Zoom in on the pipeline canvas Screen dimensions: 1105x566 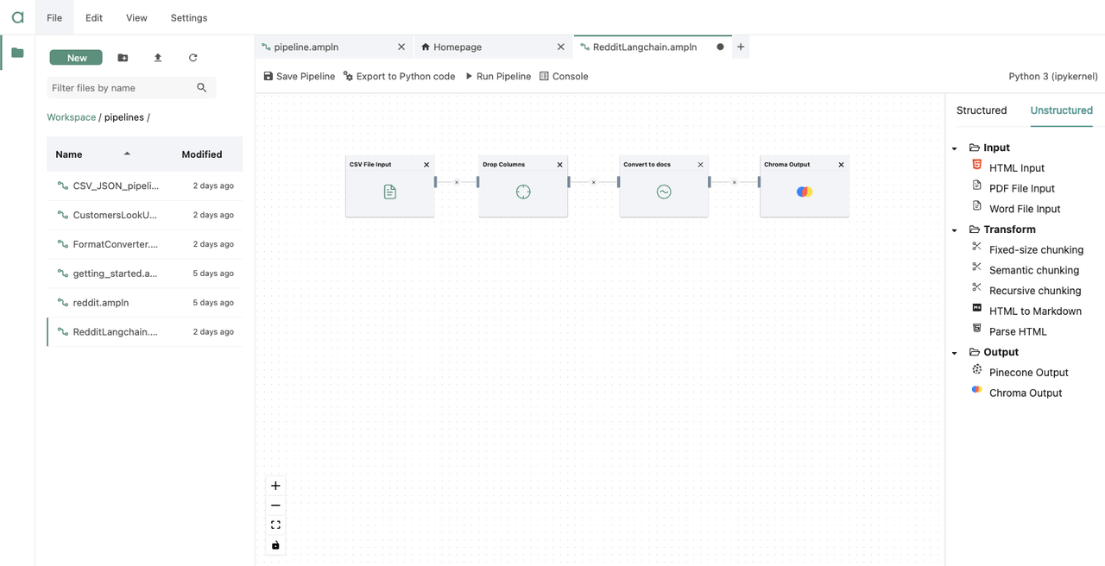point(275,486)
